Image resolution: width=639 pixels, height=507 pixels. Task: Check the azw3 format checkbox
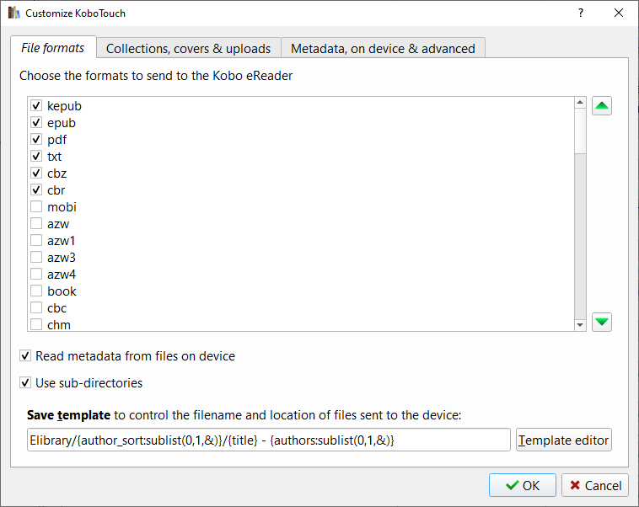(x=36, y=258)
